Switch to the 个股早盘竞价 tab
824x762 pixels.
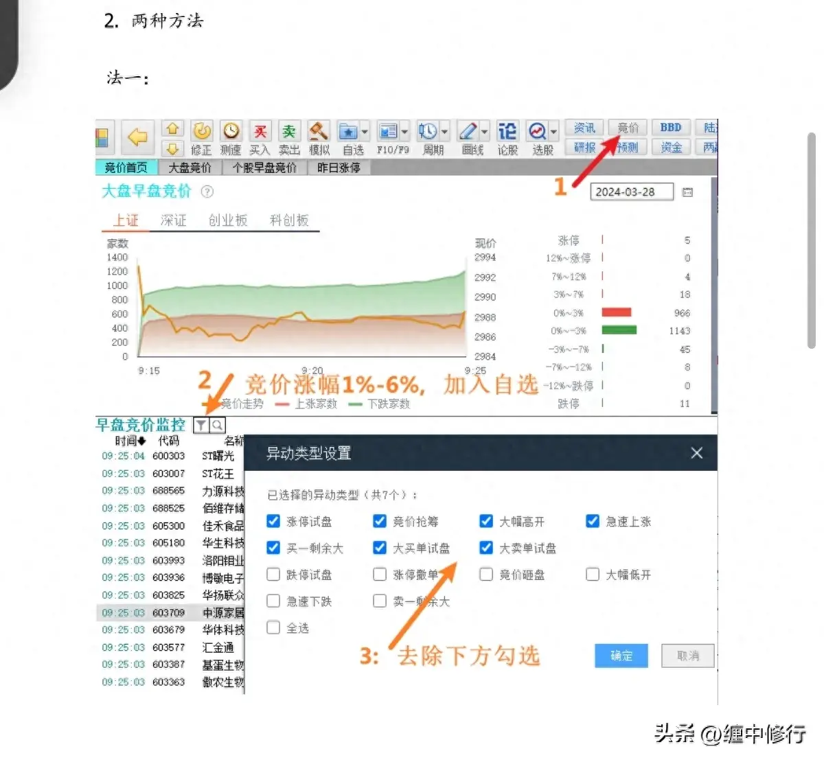click(x=264, y=168)
